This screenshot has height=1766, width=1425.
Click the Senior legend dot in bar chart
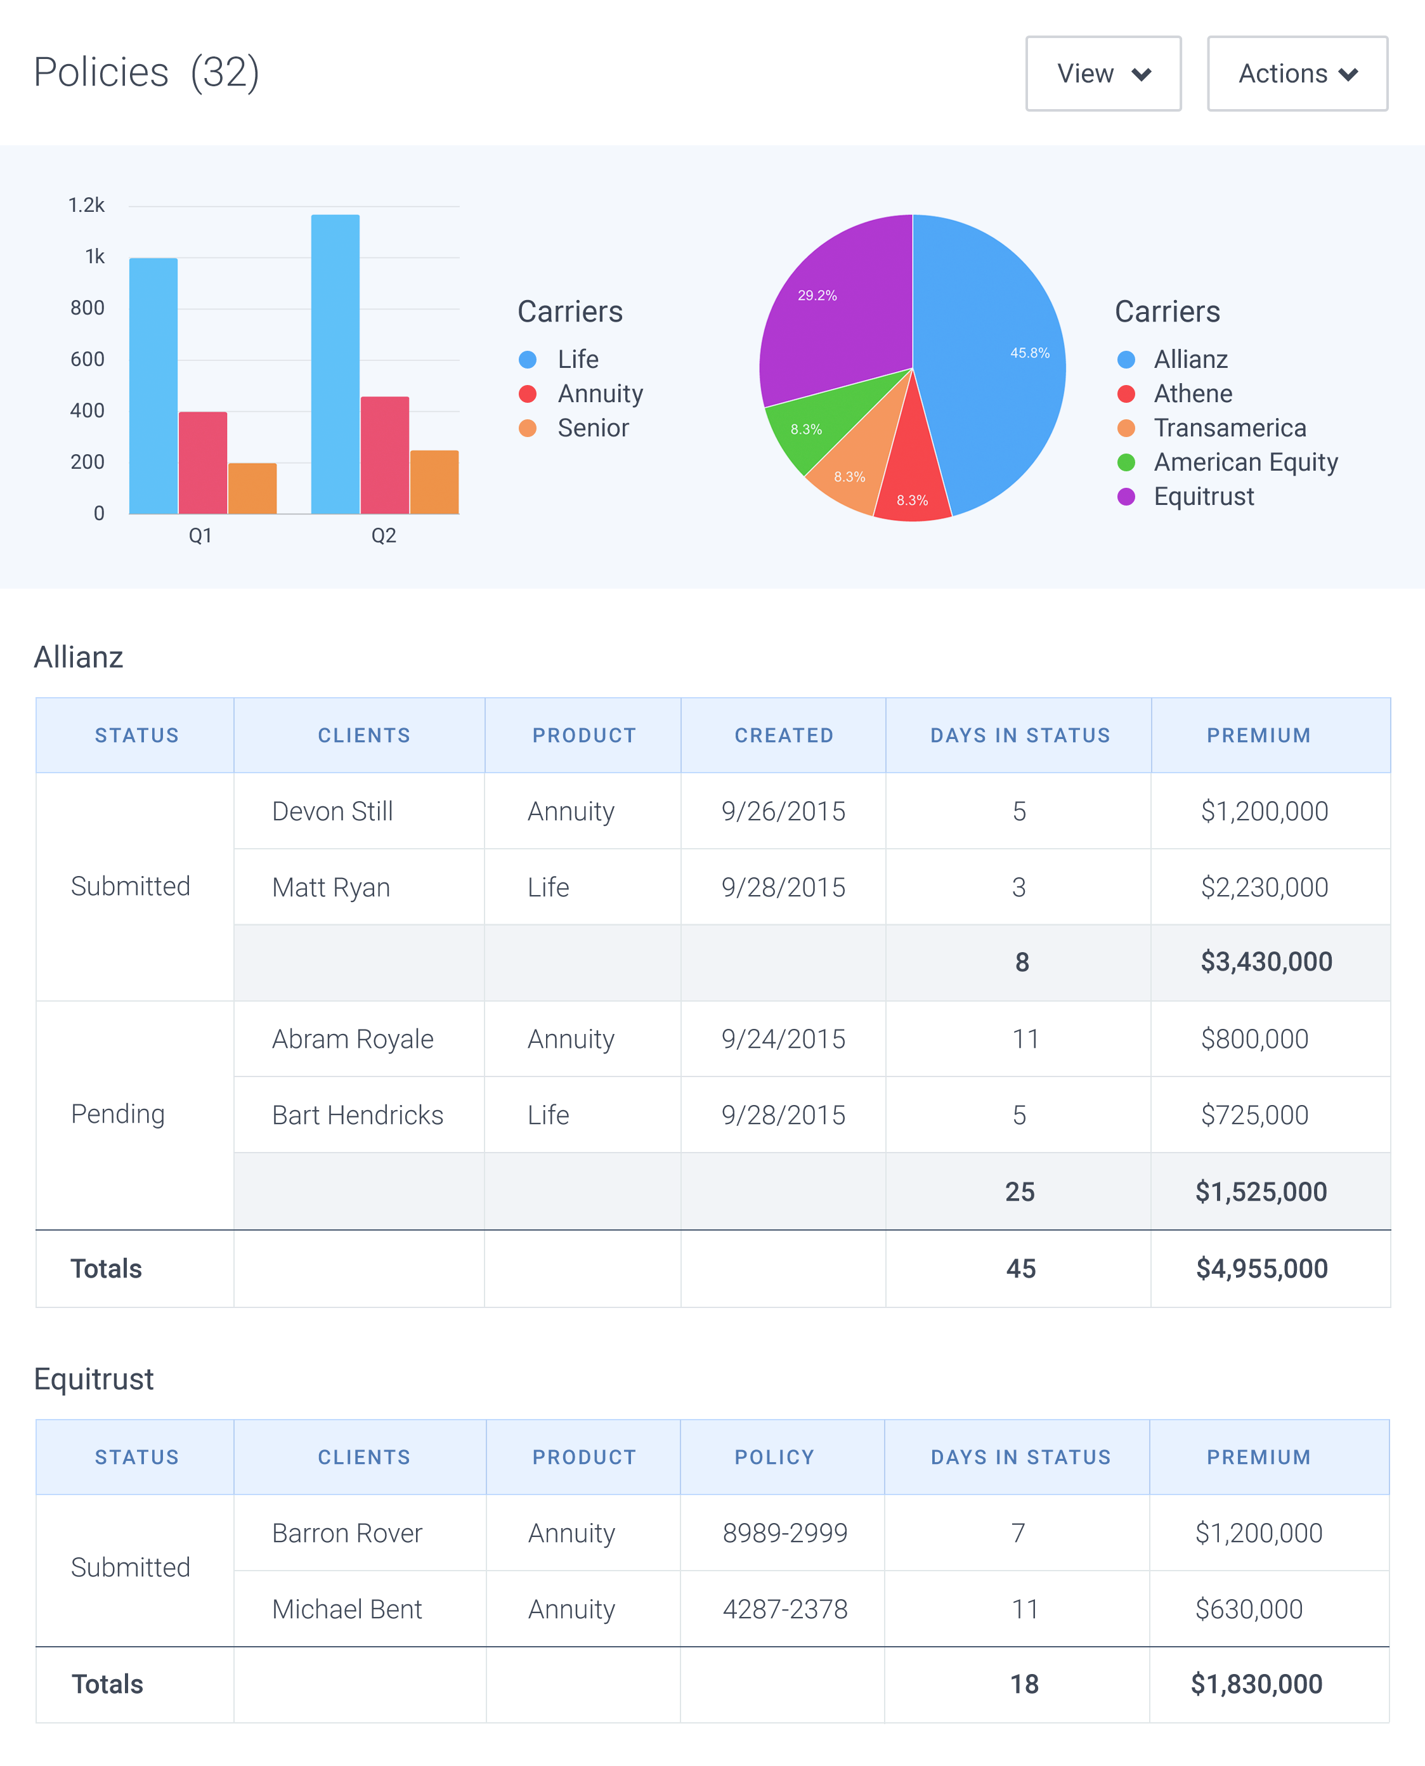[528, 429]
